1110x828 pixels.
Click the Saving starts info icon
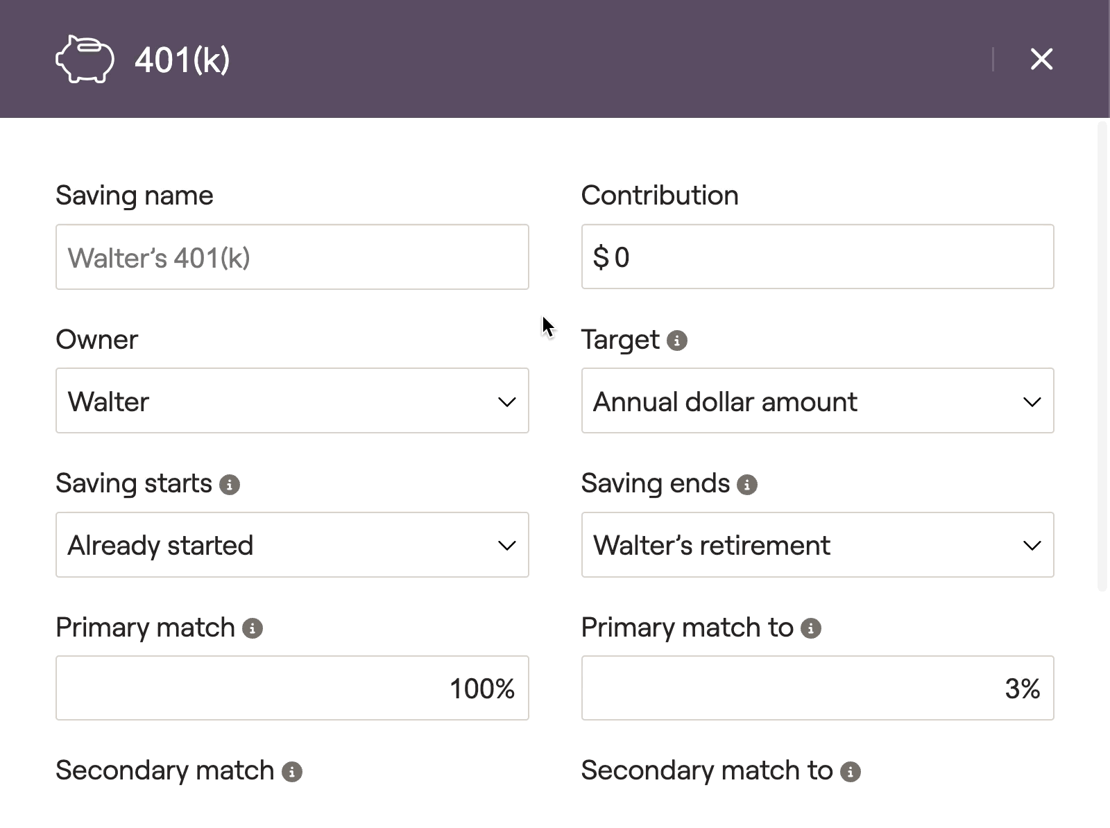(x=230, y=485)
